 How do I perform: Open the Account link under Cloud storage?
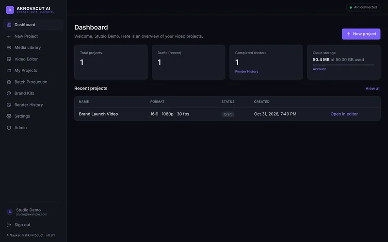[x=319, y=69]
